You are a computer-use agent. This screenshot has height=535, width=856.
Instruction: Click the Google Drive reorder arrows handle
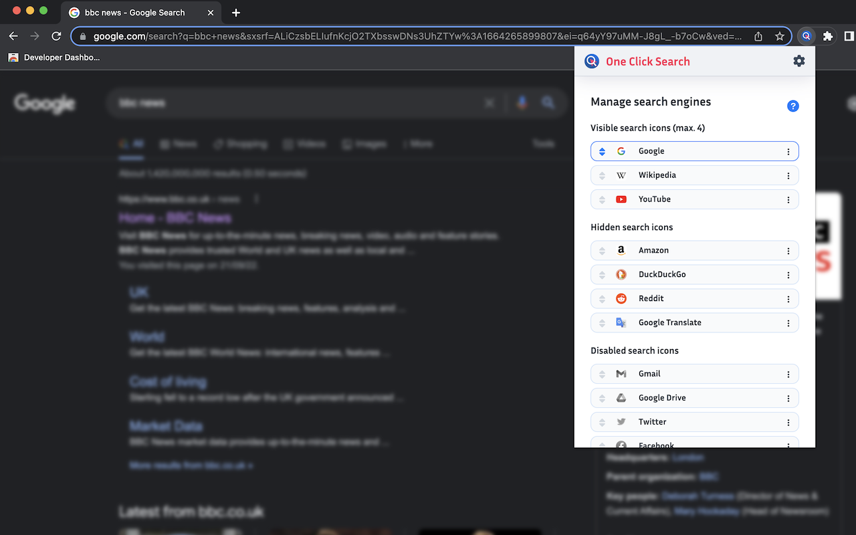(602, 399)
